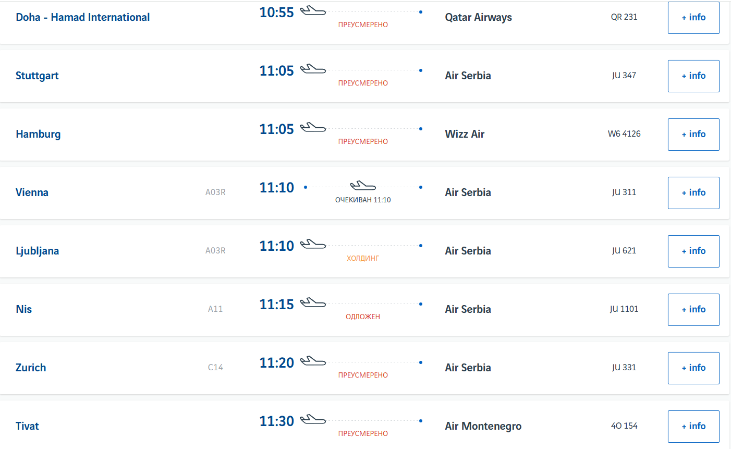Click the Air Montenegro airline name
Viewport: 731px width, 449px height.
click(483, 426)
